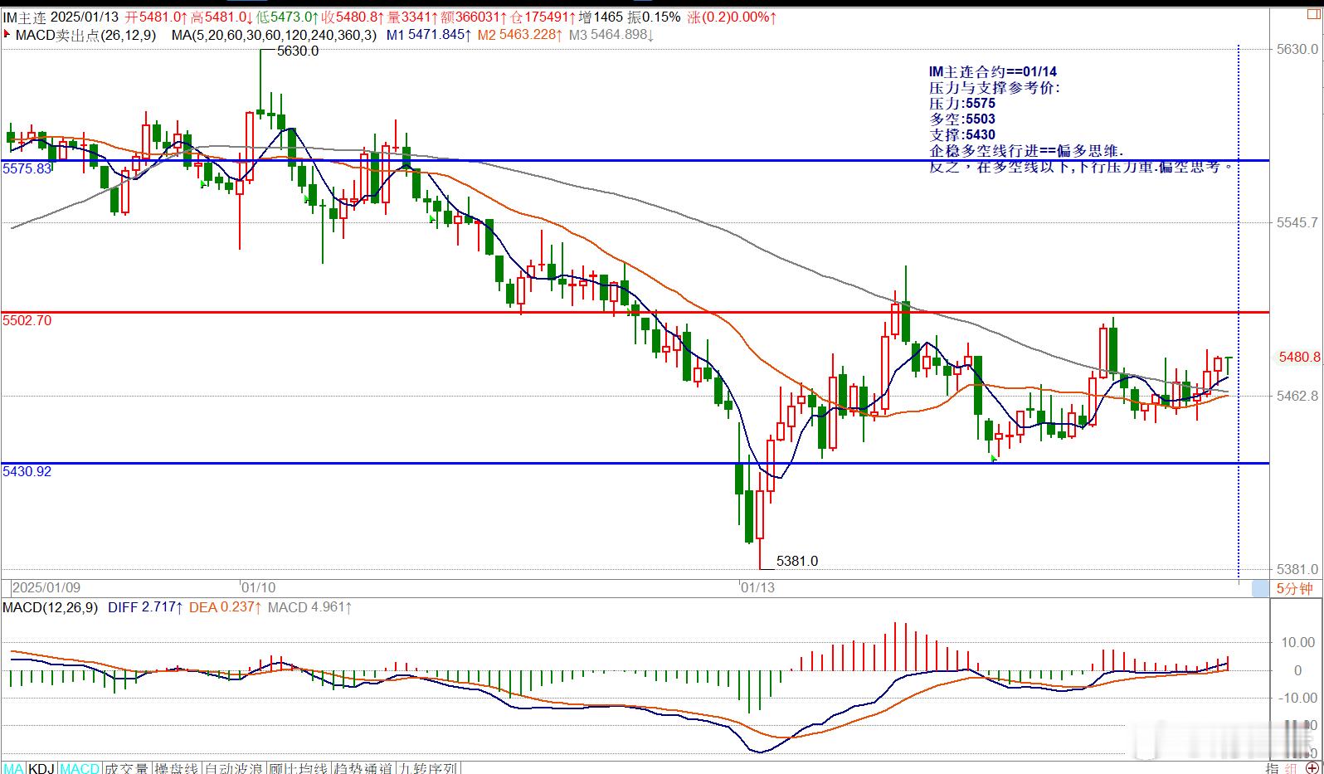This screenshot has height=774, width=1324.
Task: Open the 操盘线 indicator tab
Action: click(177, 768)
